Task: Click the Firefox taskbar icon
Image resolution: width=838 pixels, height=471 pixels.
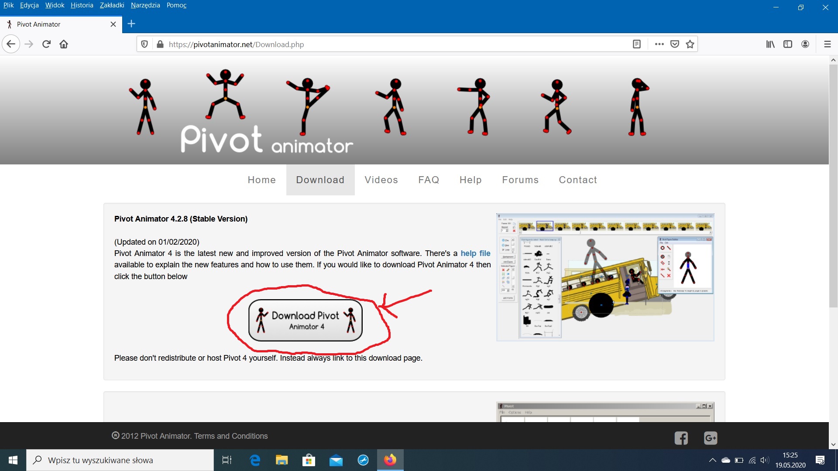Action: click(390, 460)
